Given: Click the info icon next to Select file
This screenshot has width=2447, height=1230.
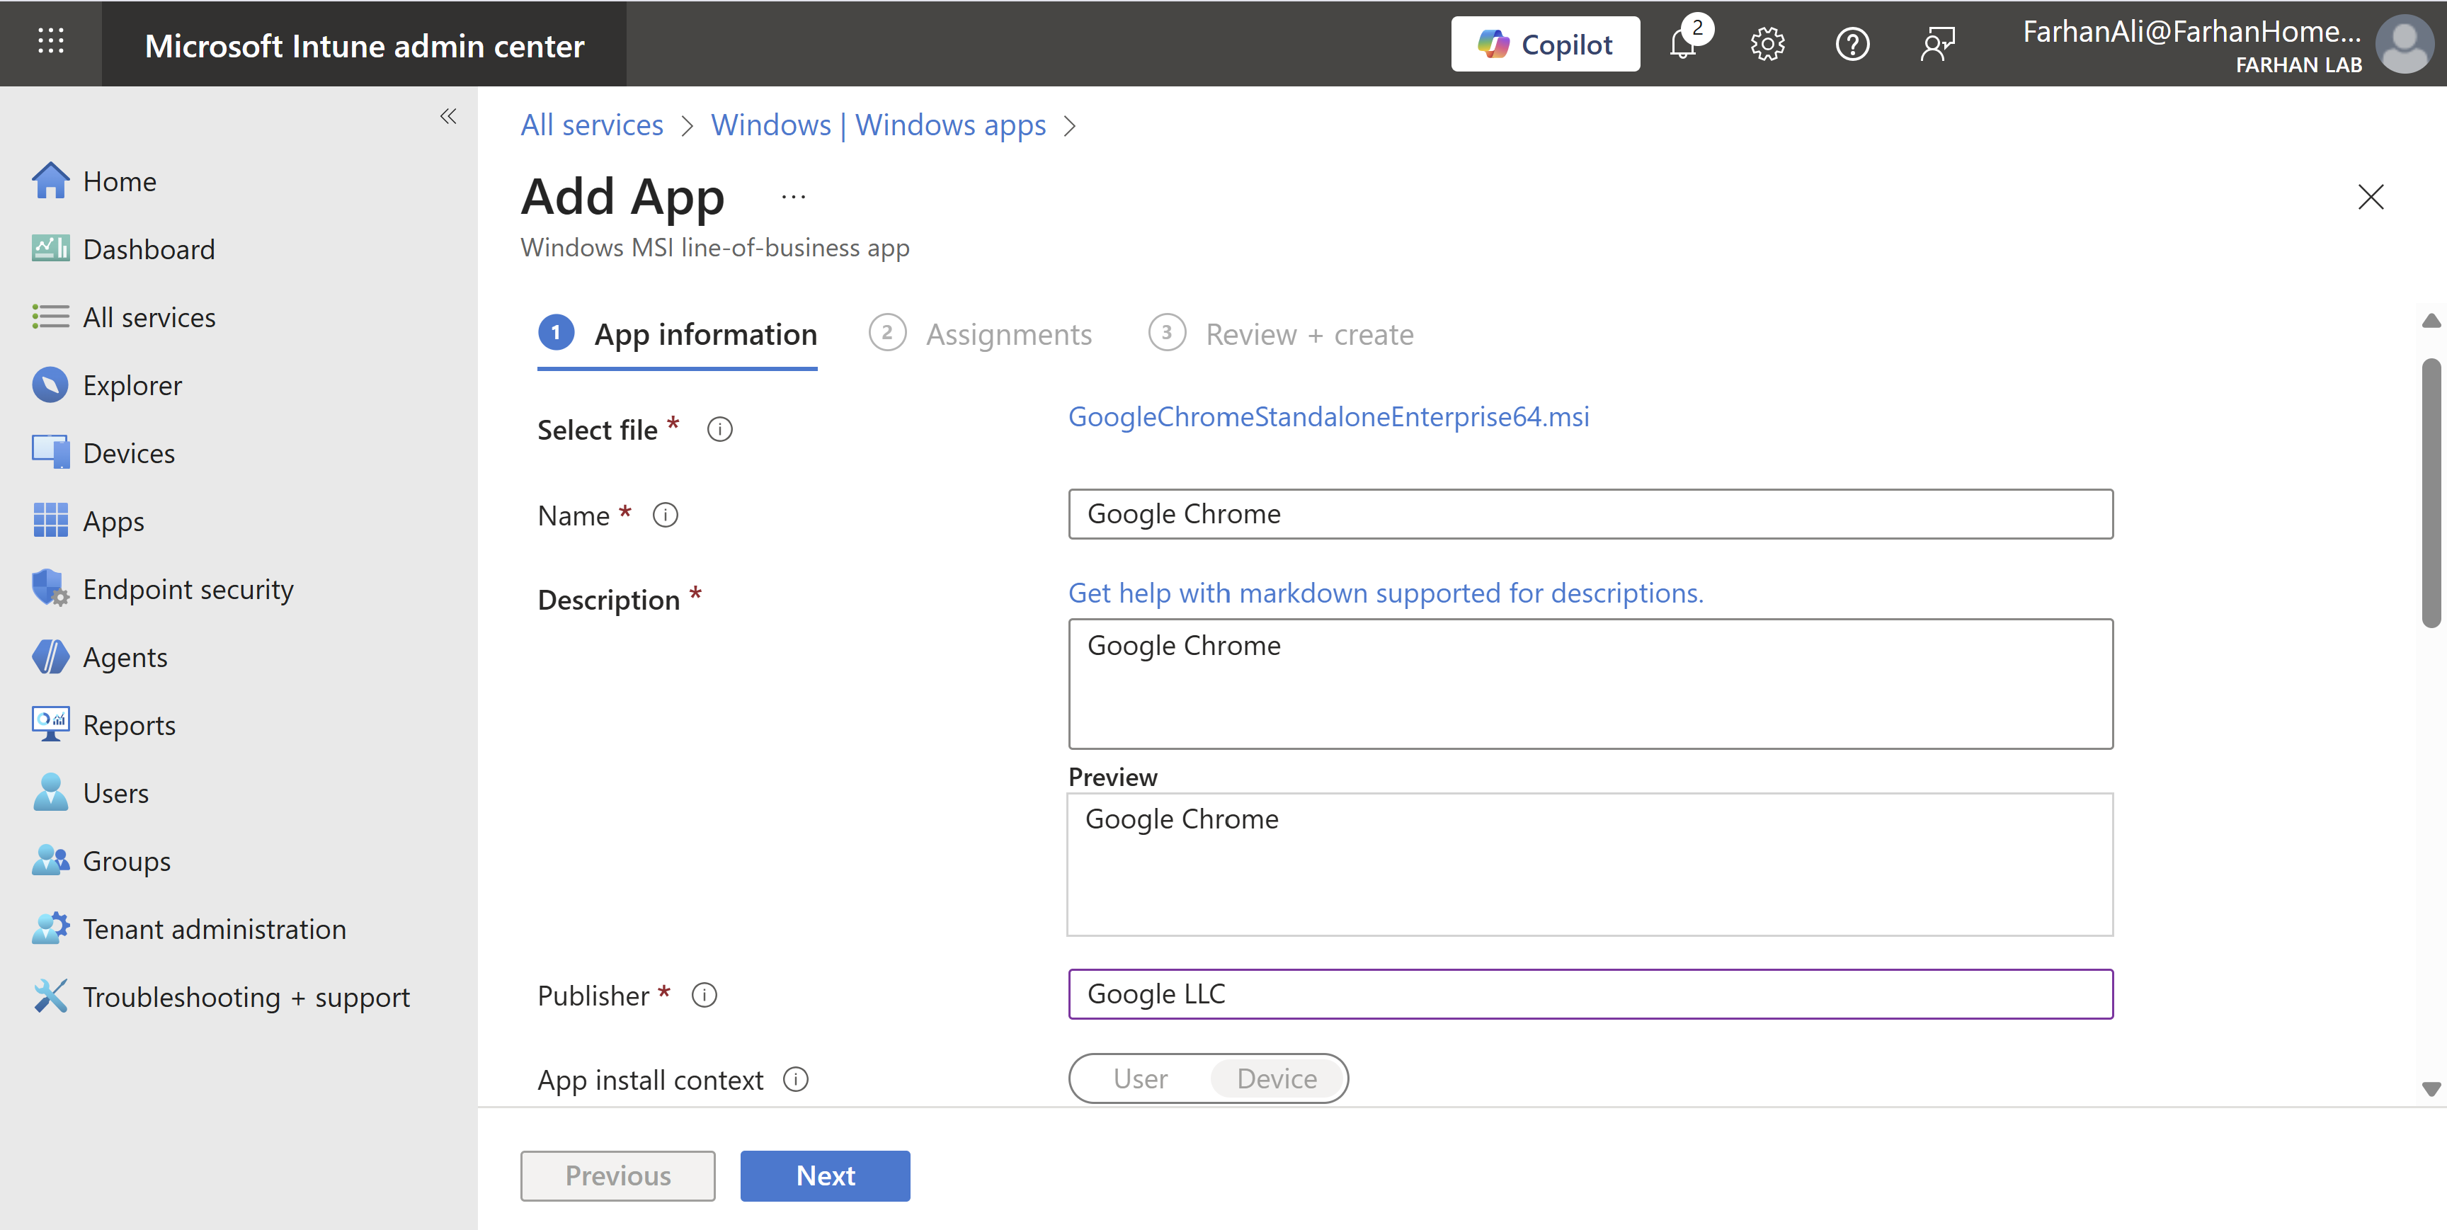Looking at the screenshot, I should (720, 431).
